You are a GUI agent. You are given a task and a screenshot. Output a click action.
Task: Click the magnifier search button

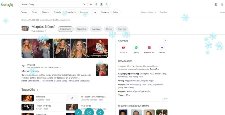coord(107,5)
